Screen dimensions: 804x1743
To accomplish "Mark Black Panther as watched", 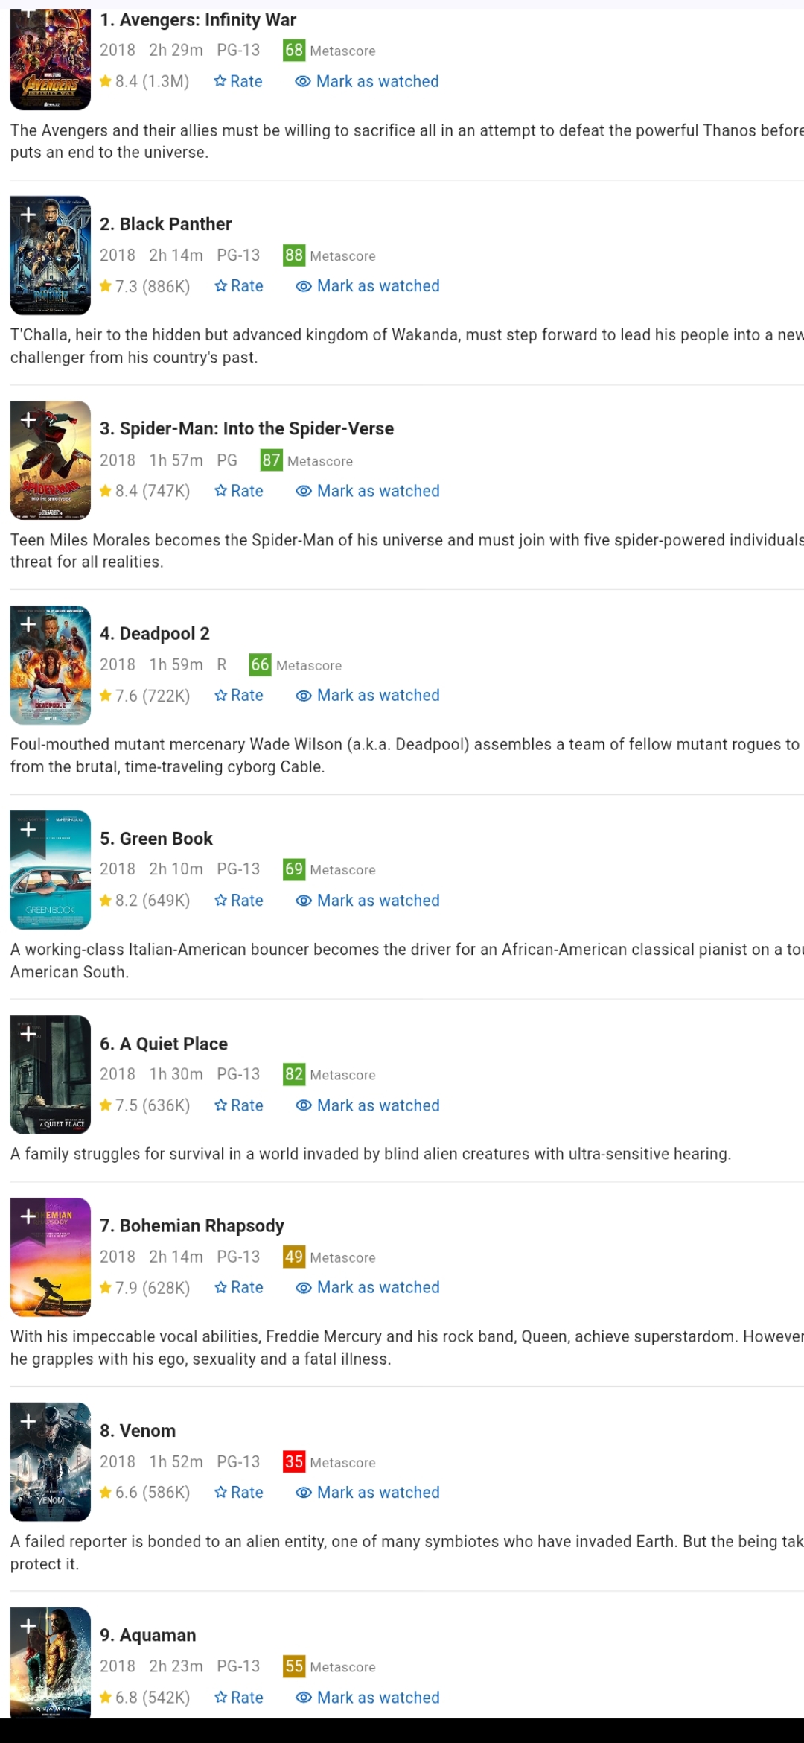I will [x=368, y=286].
